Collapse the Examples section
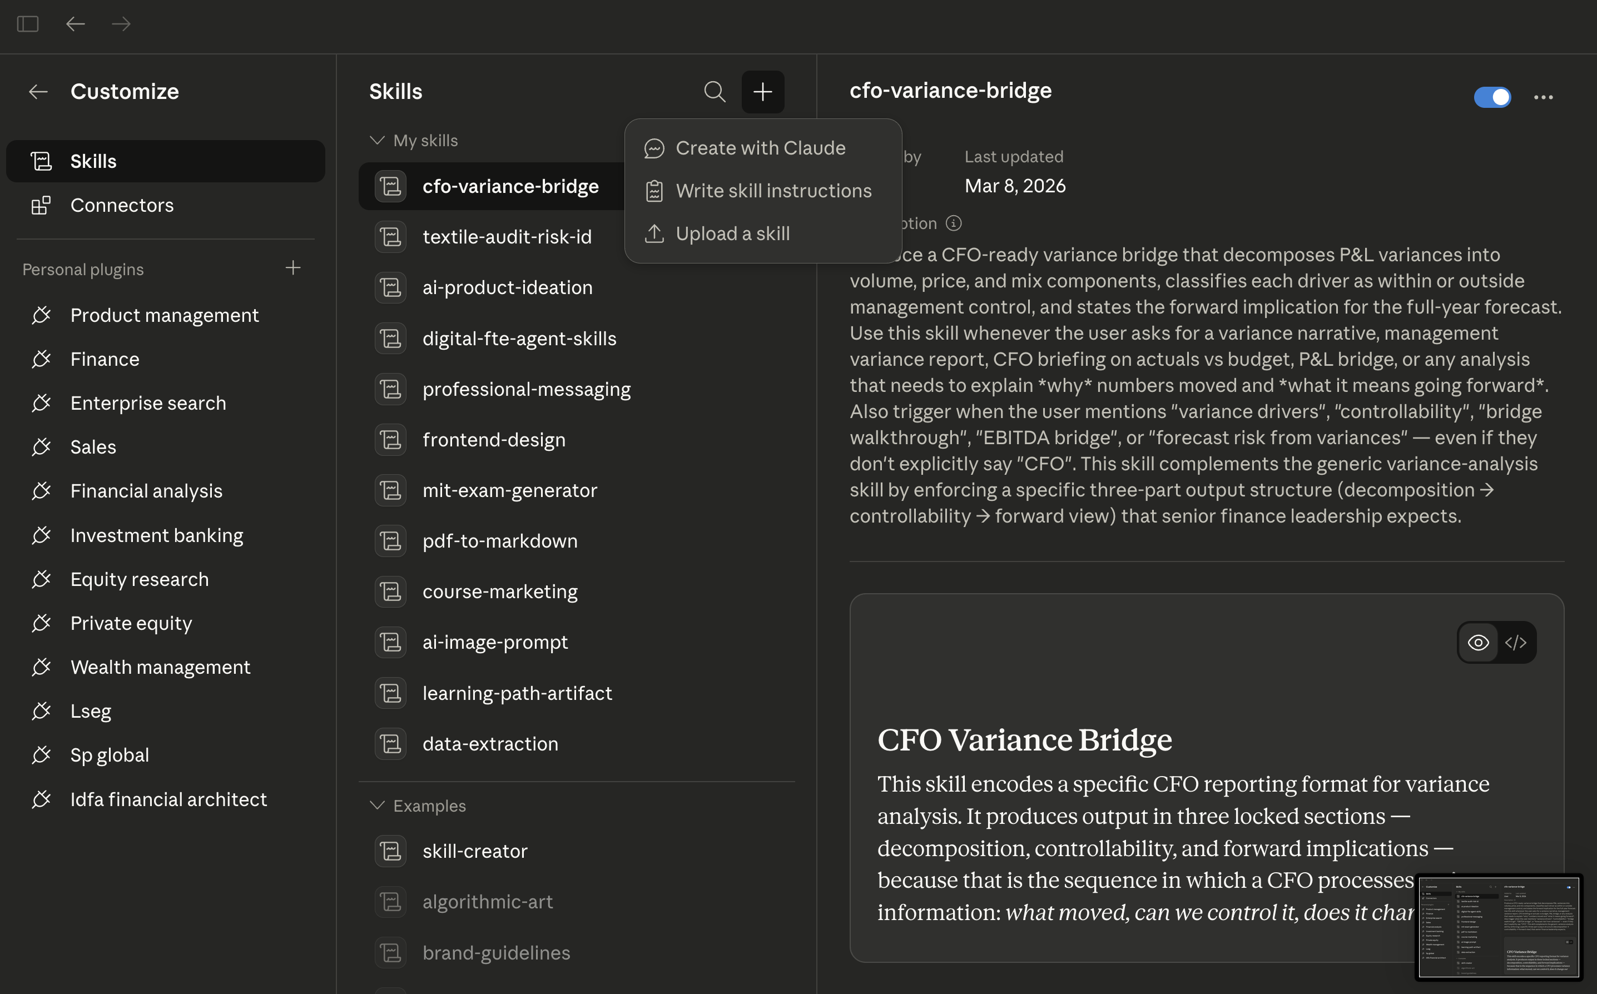The image size is (1597, 994). pyautogui.click(x=377, y=806)
